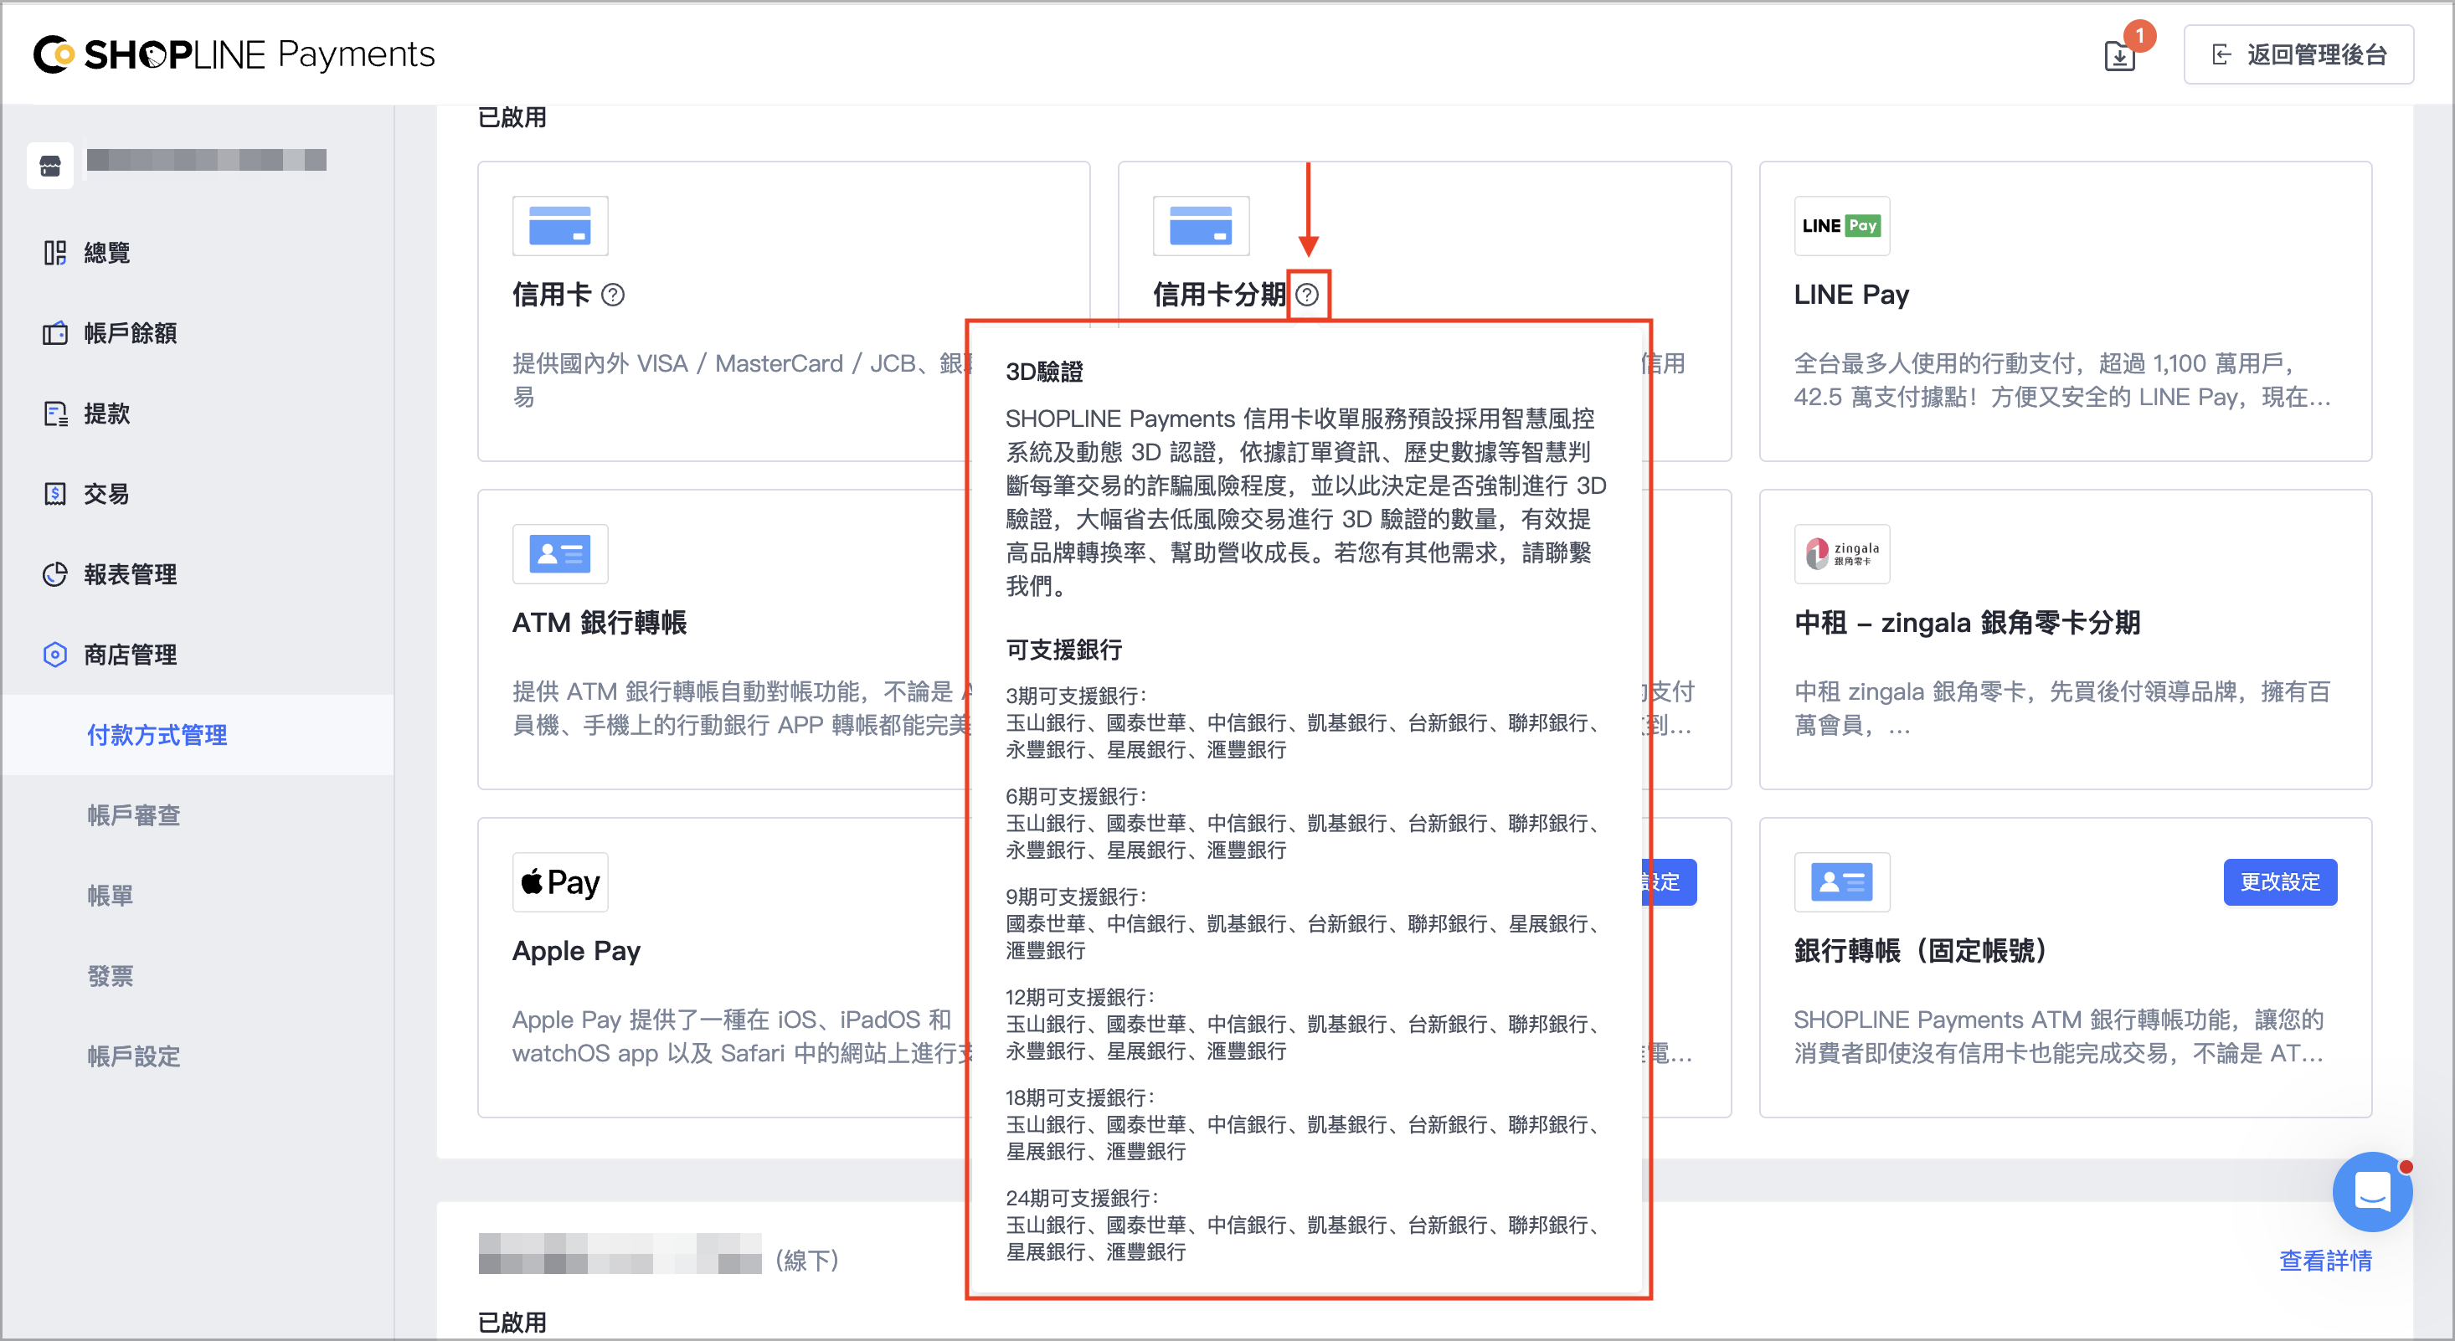This screenshot has width=2455, height=1341.
Task: Click the 信用卡分期 help question mark icon
Action: click(1308, 295)
